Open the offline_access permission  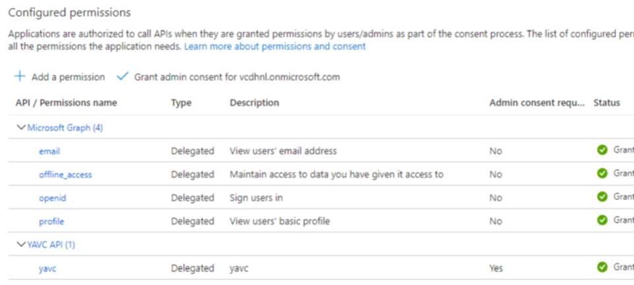[x=65, y=175]
